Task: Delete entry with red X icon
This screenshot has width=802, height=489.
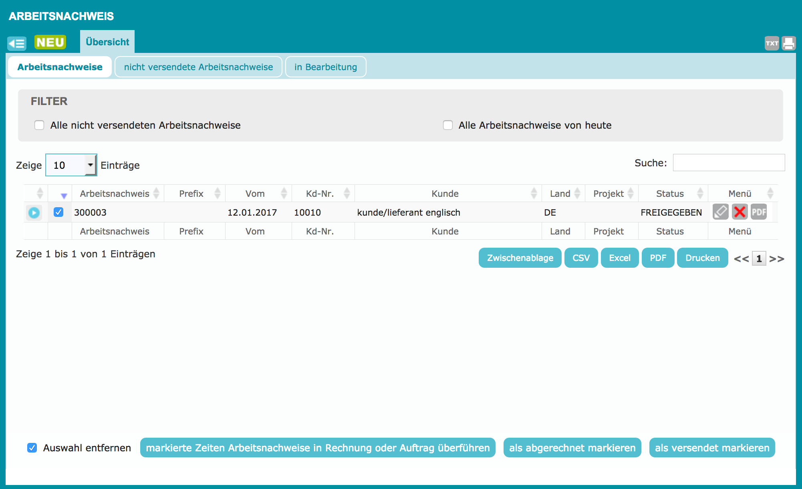Action: [x=740, y=212]
